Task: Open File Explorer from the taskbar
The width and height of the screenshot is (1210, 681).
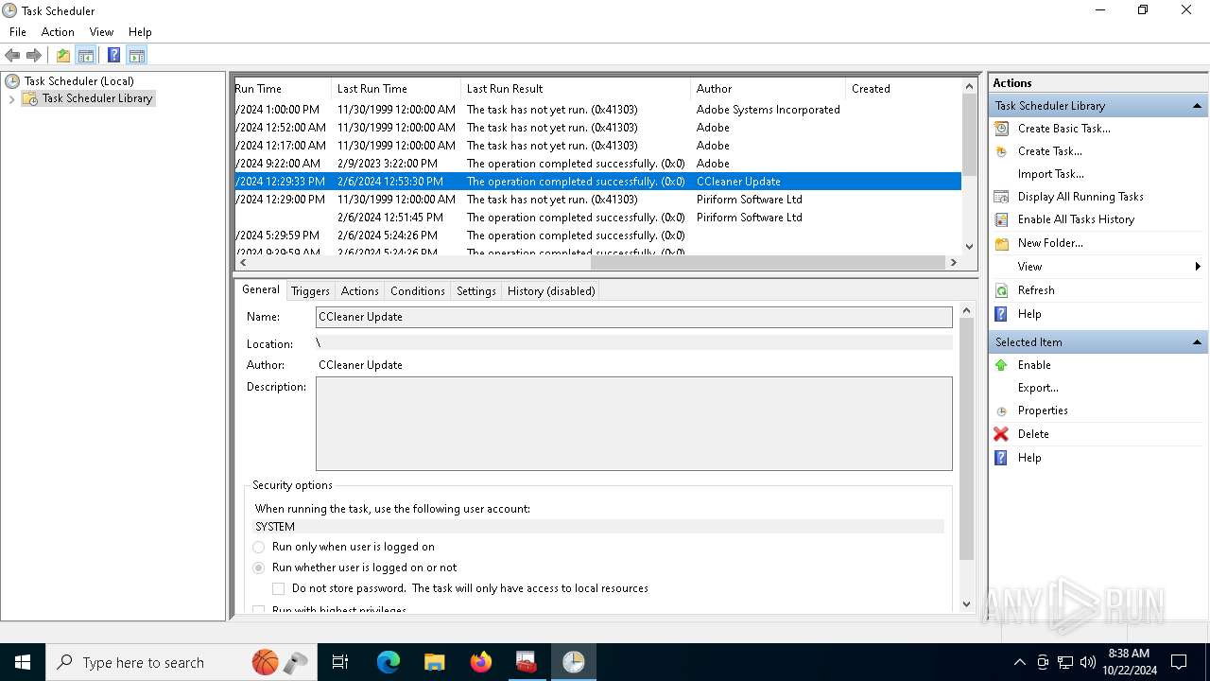Action: pyautogui.click(x=434, y=662)
